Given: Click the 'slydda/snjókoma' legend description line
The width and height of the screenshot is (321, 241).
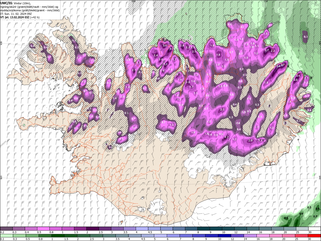Looking at the screenshot, I should tap(30, 10).
